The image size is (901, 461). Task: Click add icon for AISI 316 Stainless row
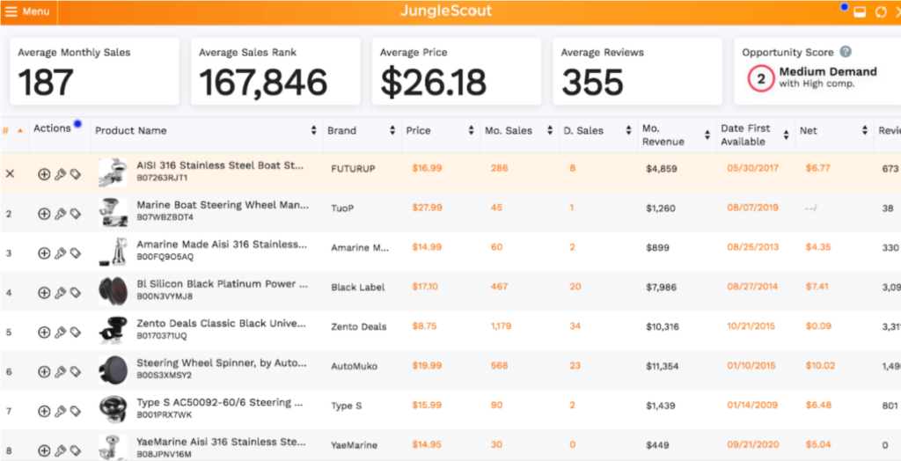pos(44,174)
